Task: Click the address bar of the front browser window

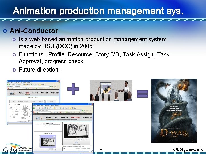Action: [x=59, y=110]
